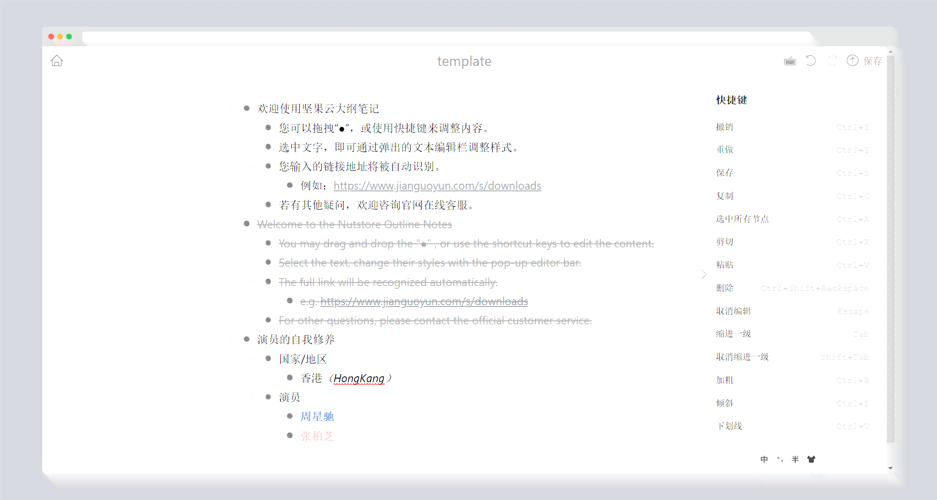Click the 剪切 shortcut entry
937x500 pixels.
click(792, 242)
